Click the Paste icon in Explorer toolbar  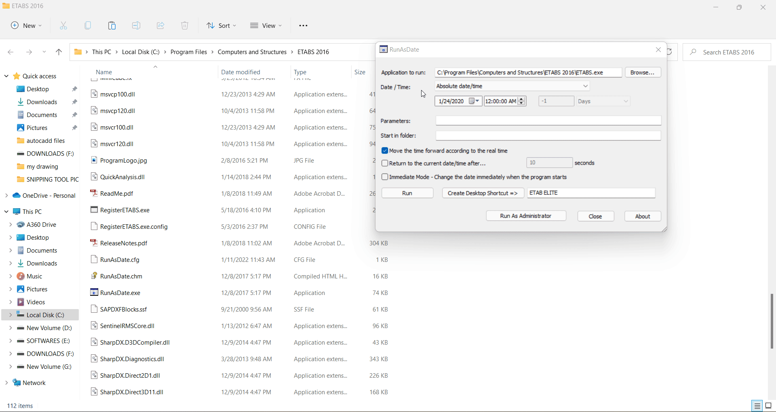pyautogui.click(x=112, y=25)
